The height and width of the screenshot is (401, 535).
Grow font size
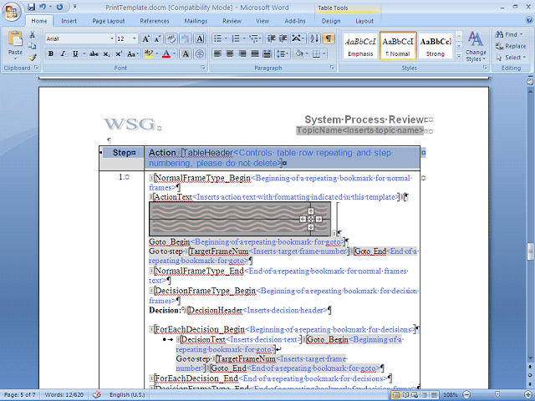pos(145,39)
